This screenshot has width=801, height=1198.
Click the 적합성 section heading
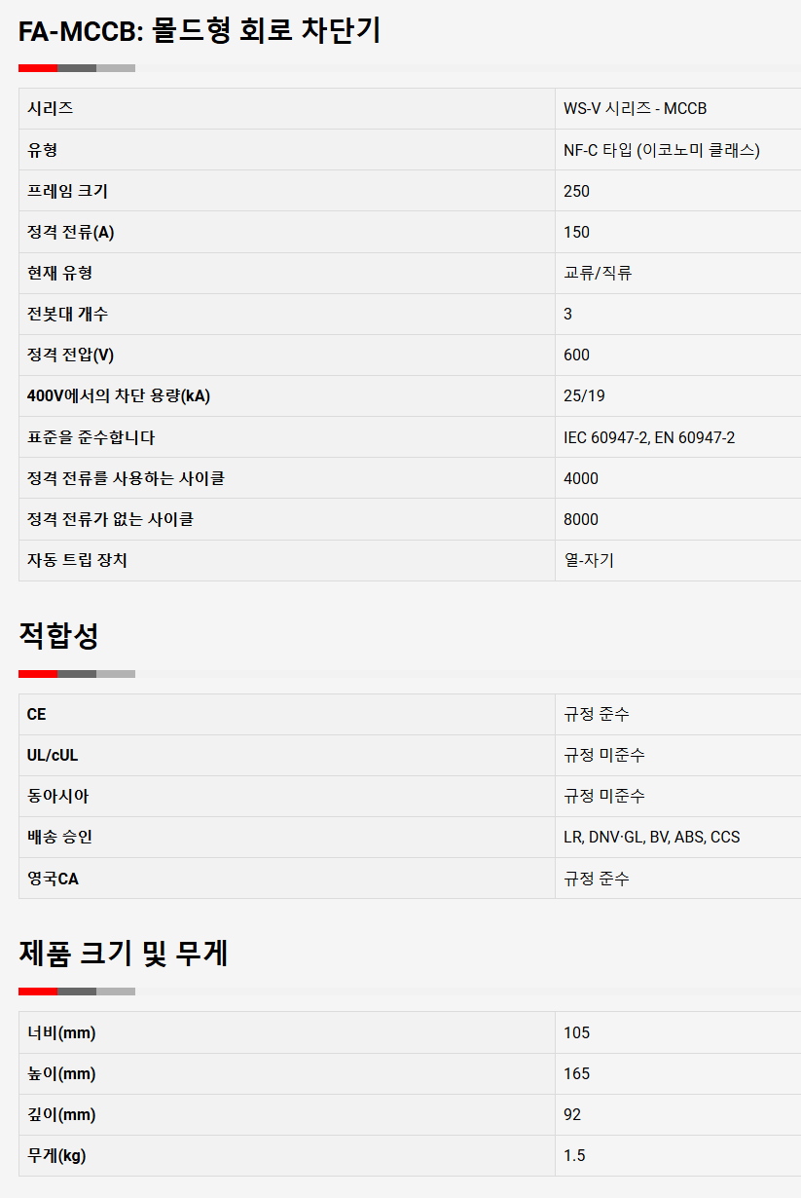(58, 637)
